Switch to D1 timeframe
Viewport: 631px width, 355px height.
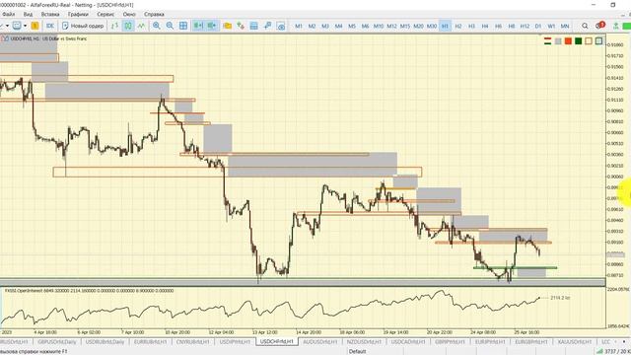click(x=538, y=26)
